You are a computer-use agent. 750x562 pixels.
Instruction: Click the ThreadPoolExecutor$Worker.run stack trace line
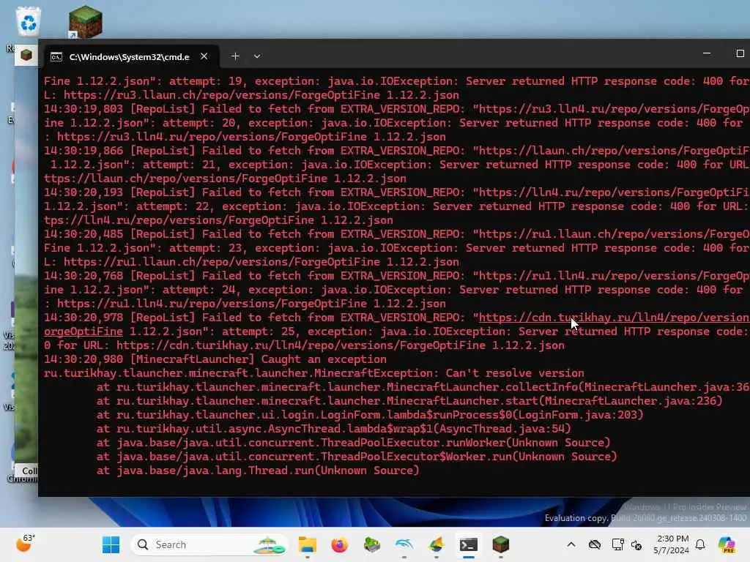tap(357, 457)
